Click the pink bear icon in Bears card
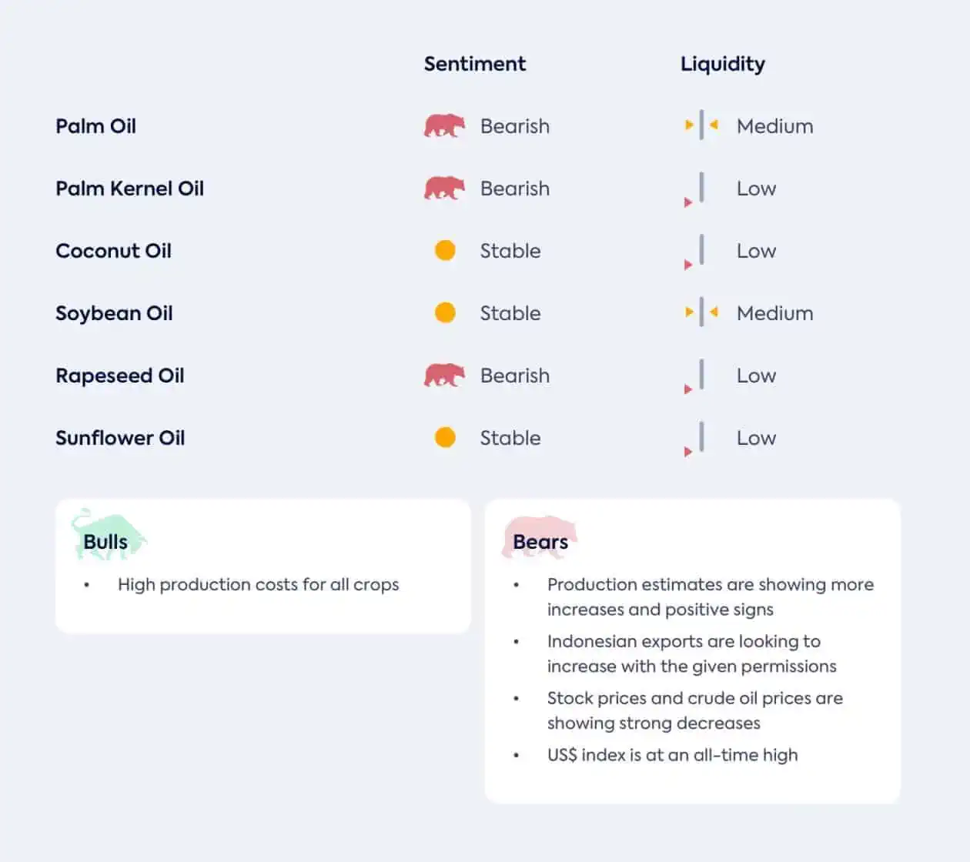 [x=540, y=536]
